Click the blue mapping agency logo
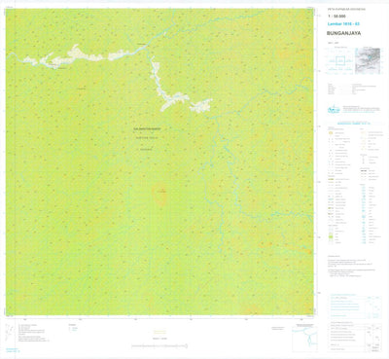Screen dimensions: 389x359 tap(334, 109)
